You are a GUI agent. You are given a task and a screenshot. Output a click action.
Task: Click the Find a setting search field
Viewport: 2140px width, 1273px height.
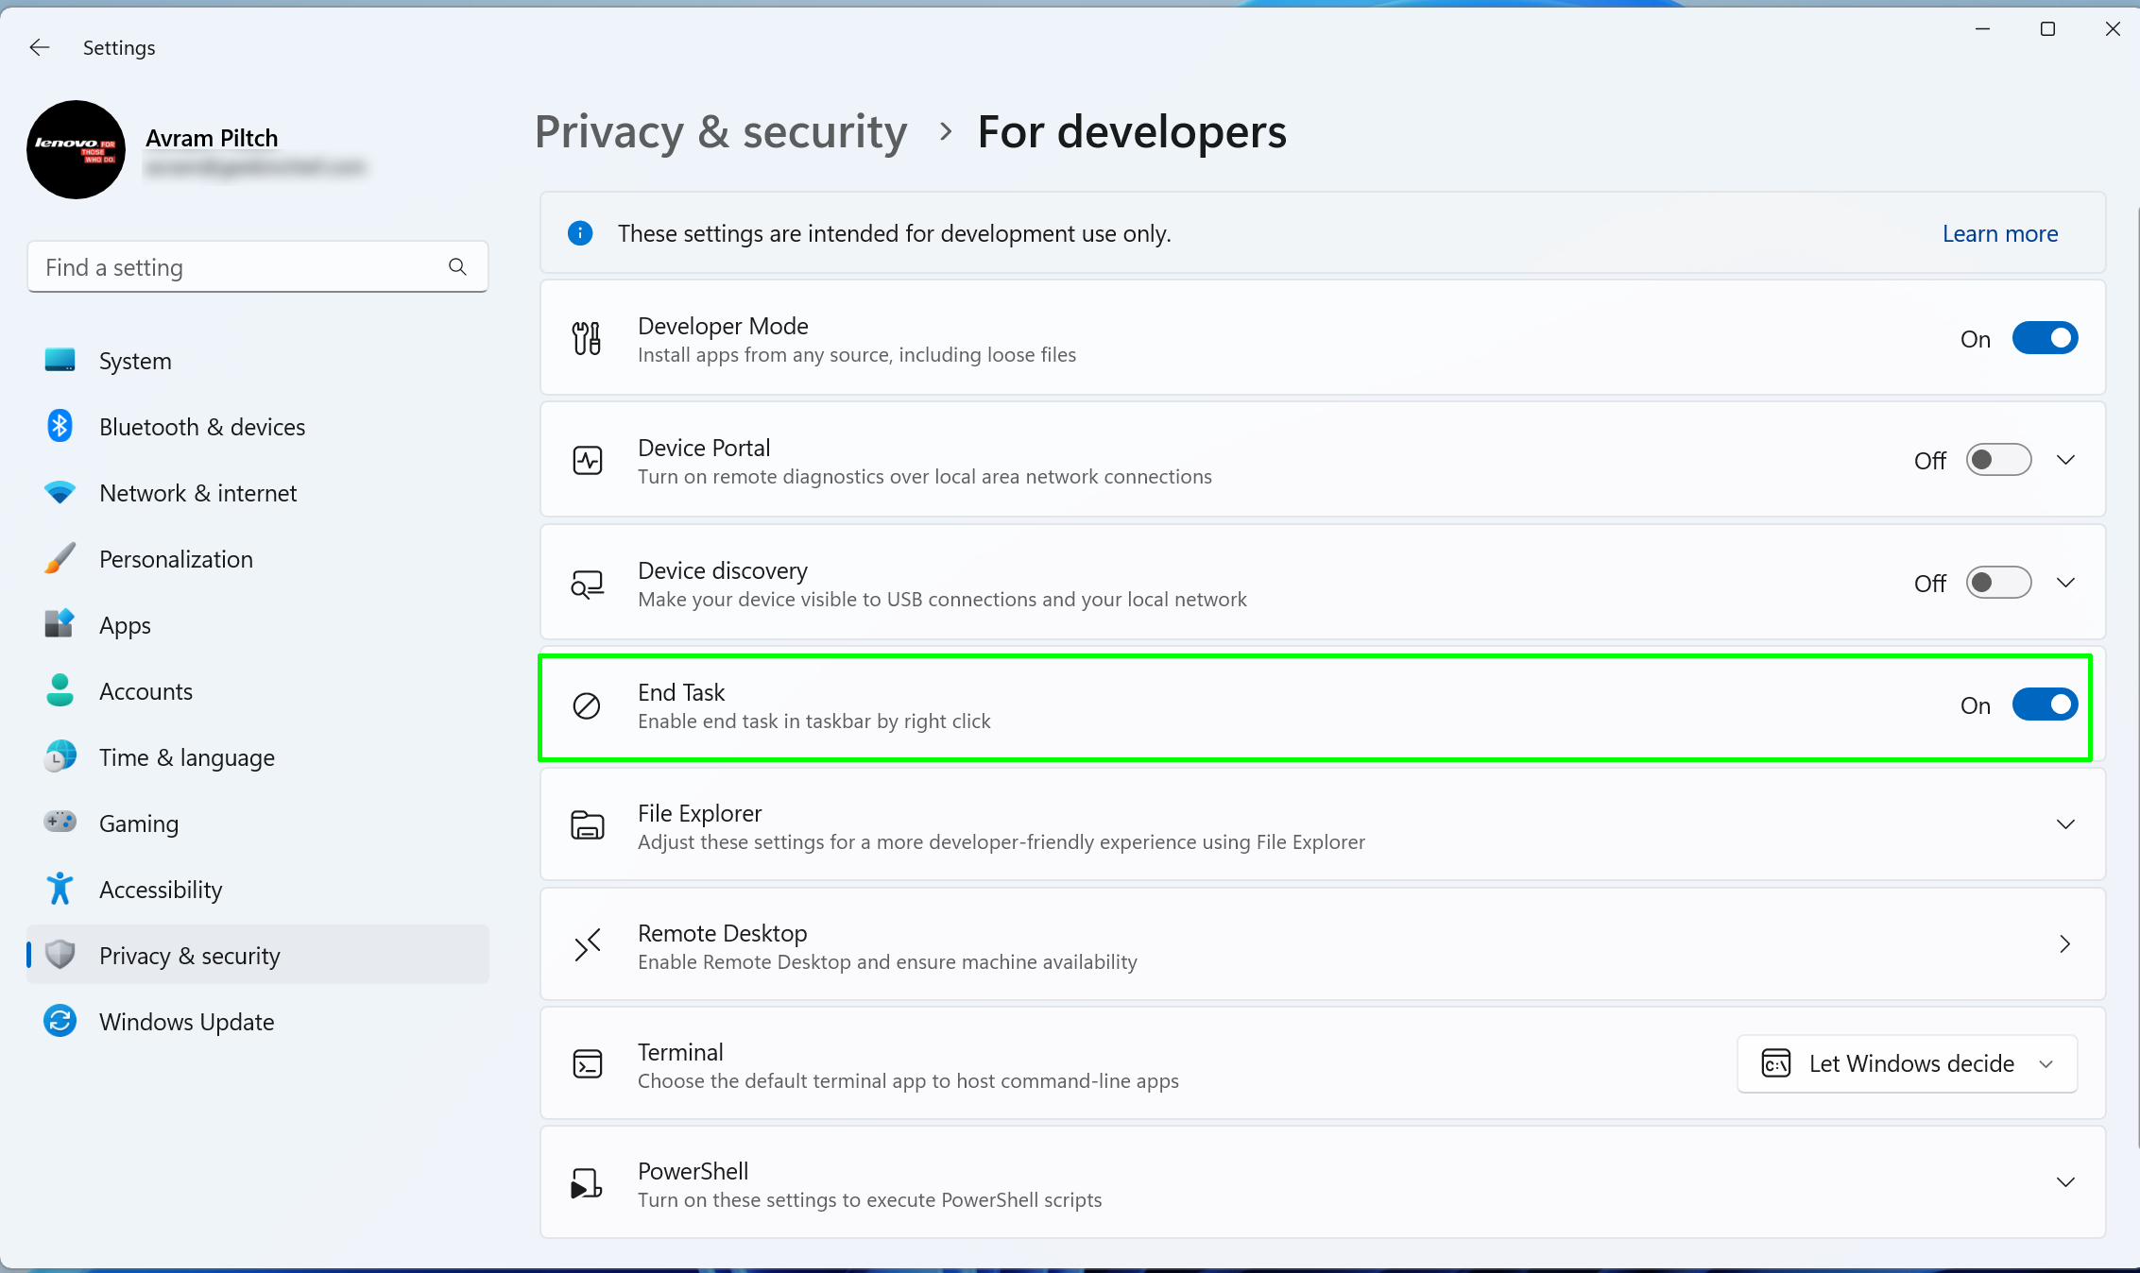[x=256, y=266]
